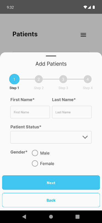The image size is (102, 223).
Task: Jump to Step 2 circle
Action: (x=39, y=79)
